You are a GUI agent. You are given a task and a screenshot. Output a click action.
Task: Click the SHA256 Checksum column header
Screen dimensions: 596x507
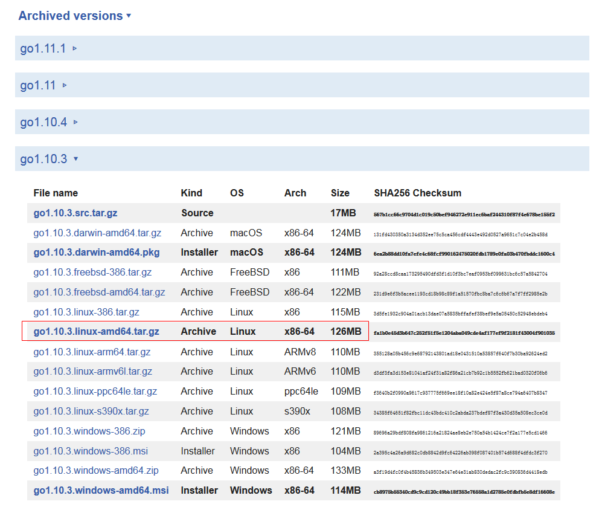coord(418,193)
